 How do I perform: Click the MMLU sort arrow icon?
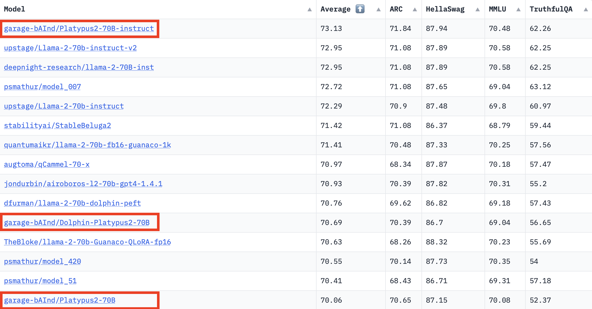pyautogui.click(x=518, y=9)
